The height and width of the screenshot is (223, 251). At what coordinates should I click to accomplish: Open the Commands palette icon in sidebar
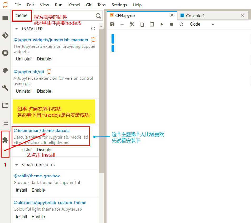click(x=5, y=70)
